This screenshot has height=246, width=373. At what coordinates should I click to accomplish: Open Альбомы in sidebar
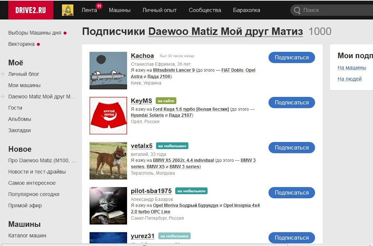point(19,119)
